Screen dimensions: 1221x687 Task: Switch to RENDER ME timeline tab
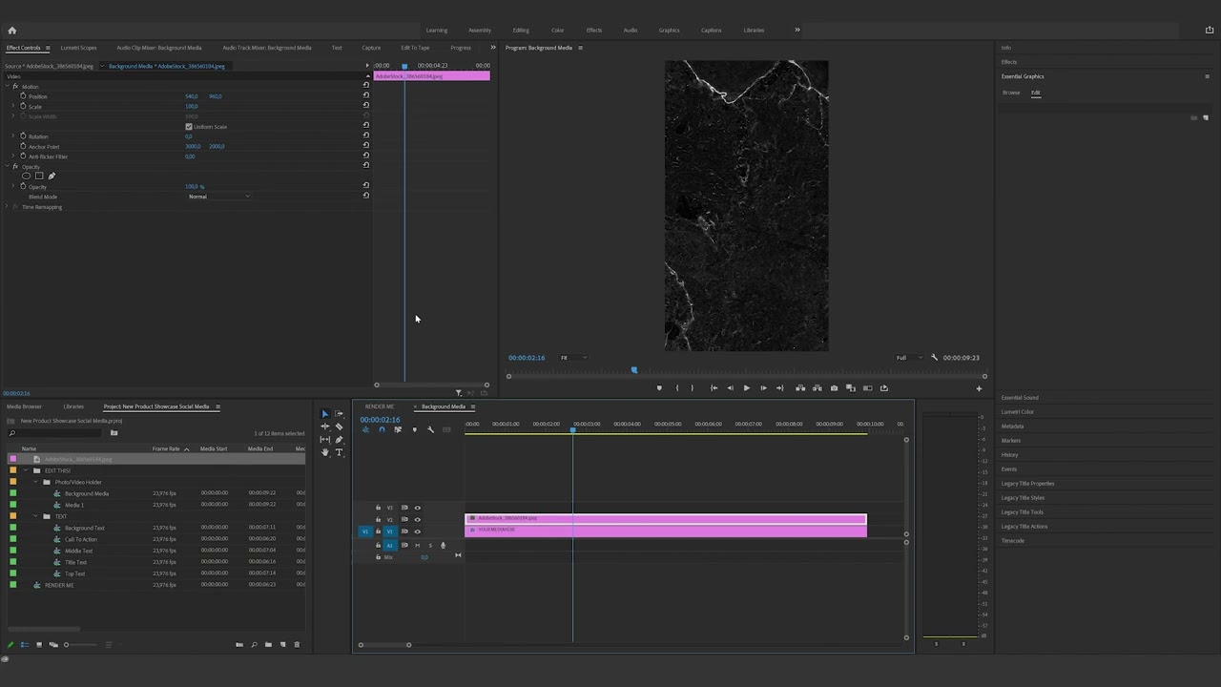point(380,406)
